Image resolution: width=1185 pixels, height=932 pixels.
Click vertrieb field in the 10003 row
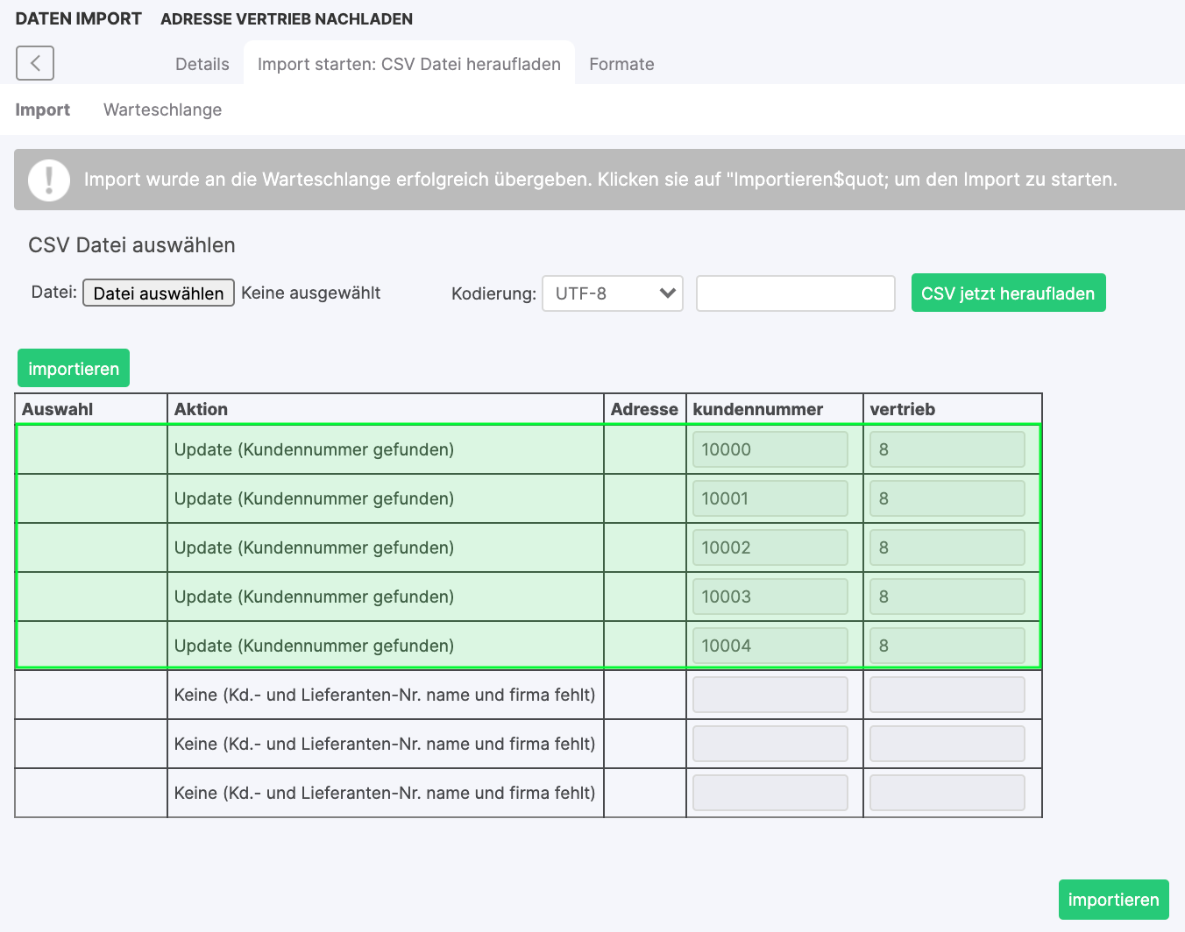tap(947, 597)
